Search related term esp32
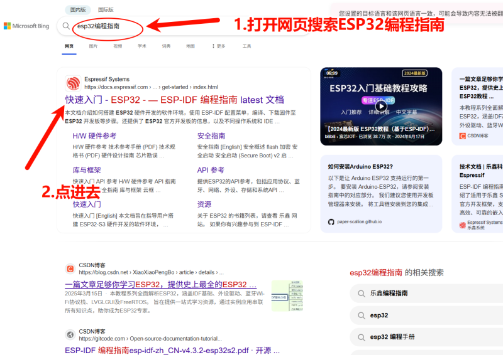This screenshot has width=503, height=355. point(426,315)
